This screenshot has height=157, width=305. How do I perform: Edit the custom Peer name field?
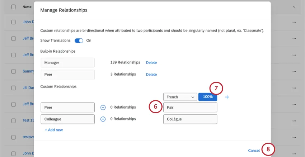click(x=67, y=107)
